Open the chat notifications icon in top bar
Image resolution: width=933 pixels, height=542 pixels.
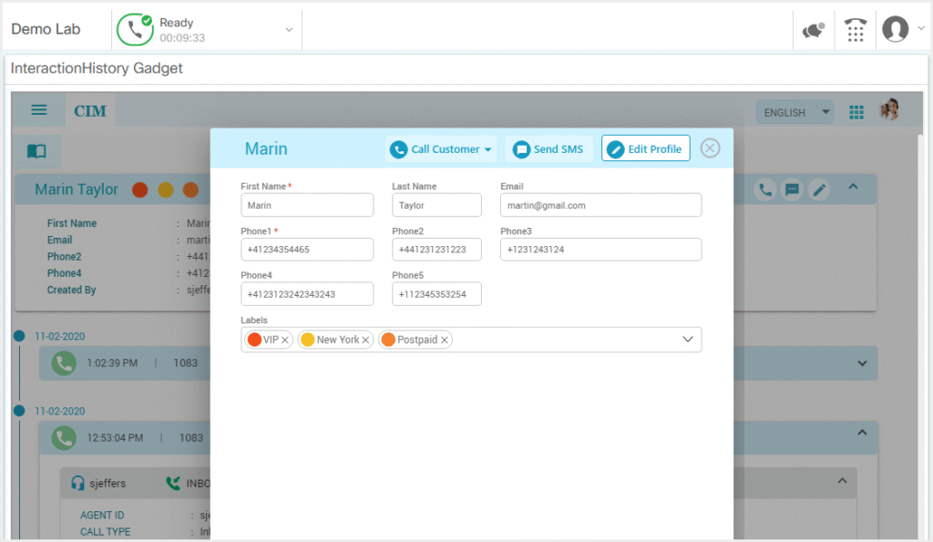814,30
